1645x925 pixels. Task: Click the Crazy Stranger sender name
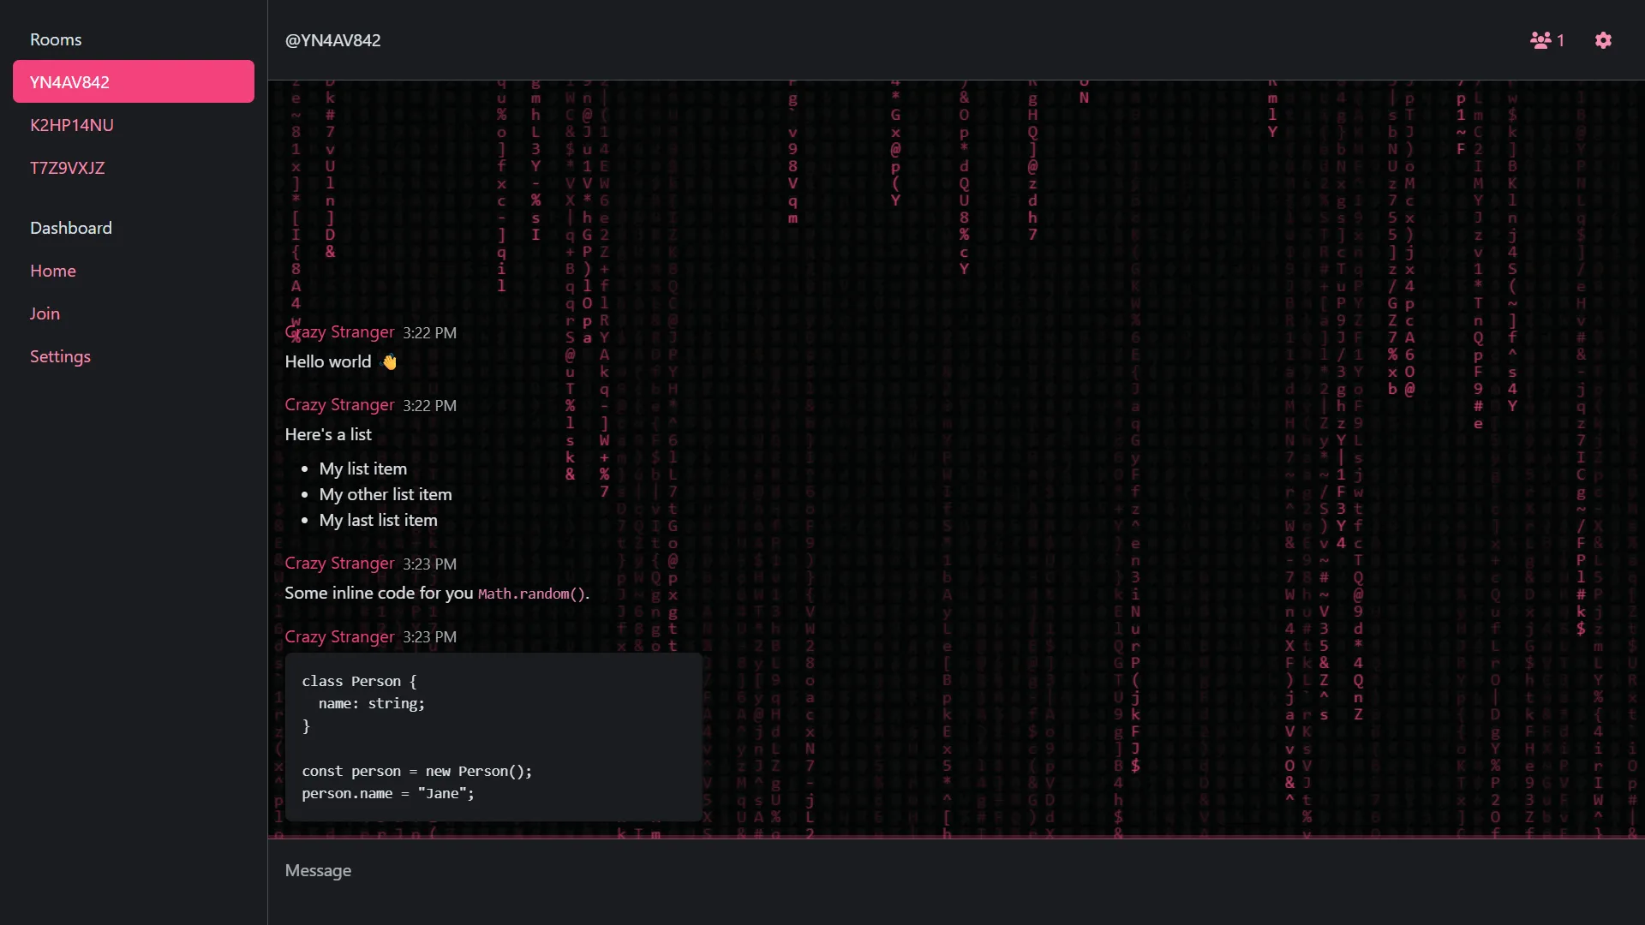pos(338,332)
